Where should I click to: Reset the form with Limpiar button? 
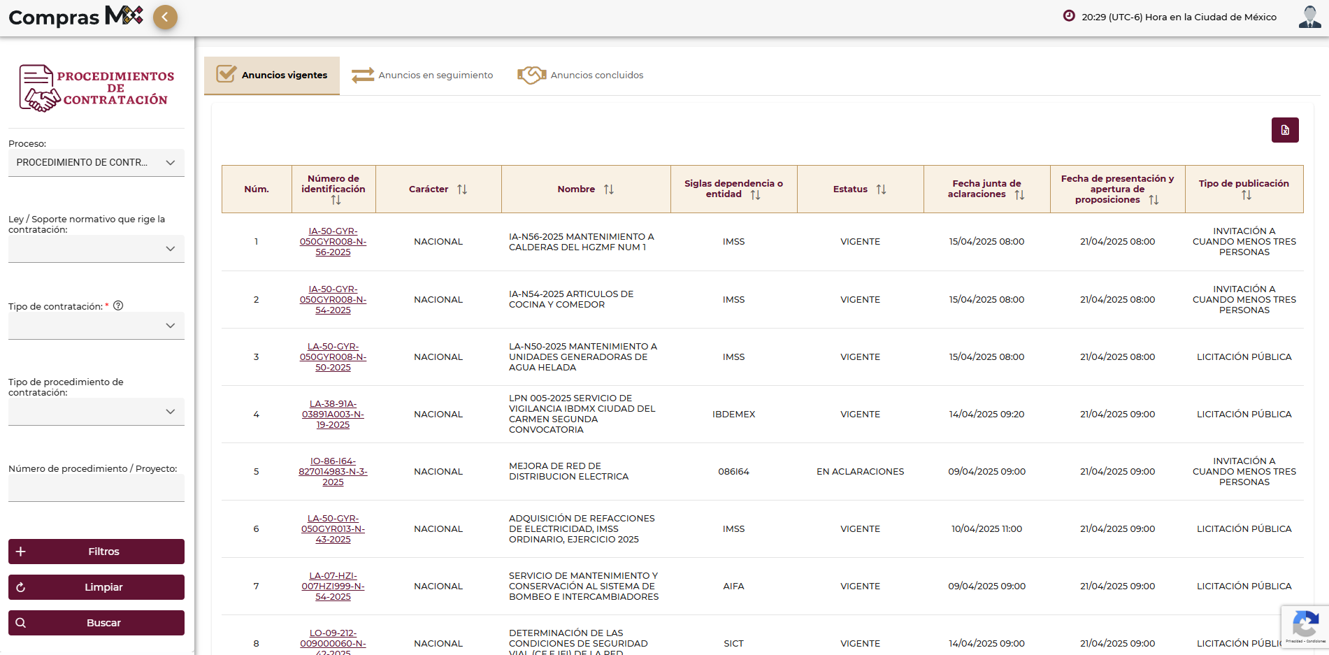(96, 587)
